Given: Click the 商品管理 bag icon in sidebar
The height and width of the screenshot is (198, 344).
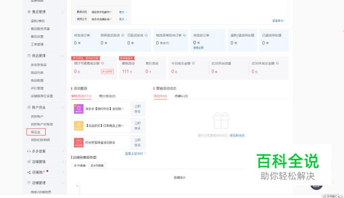Looking at the screenshot, I should (29, 56).
